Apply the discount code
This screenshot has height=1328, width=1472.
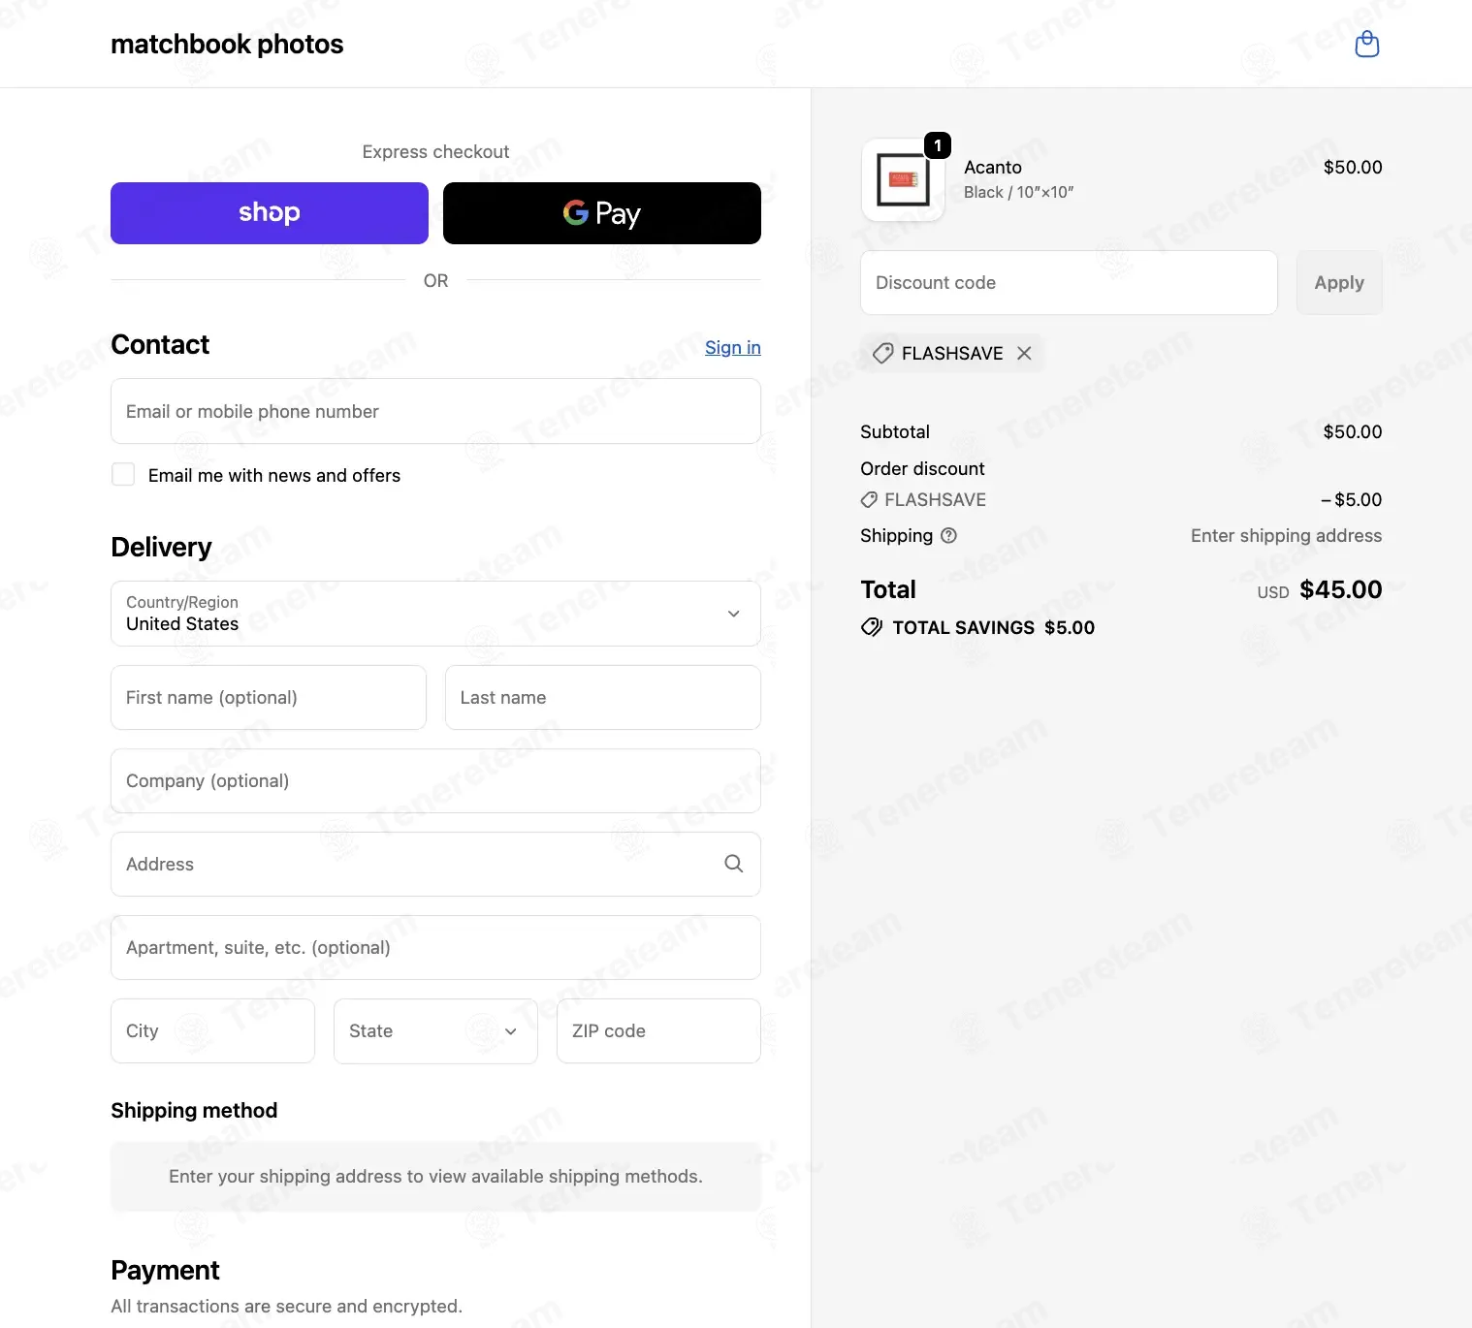coord(1339,282)
